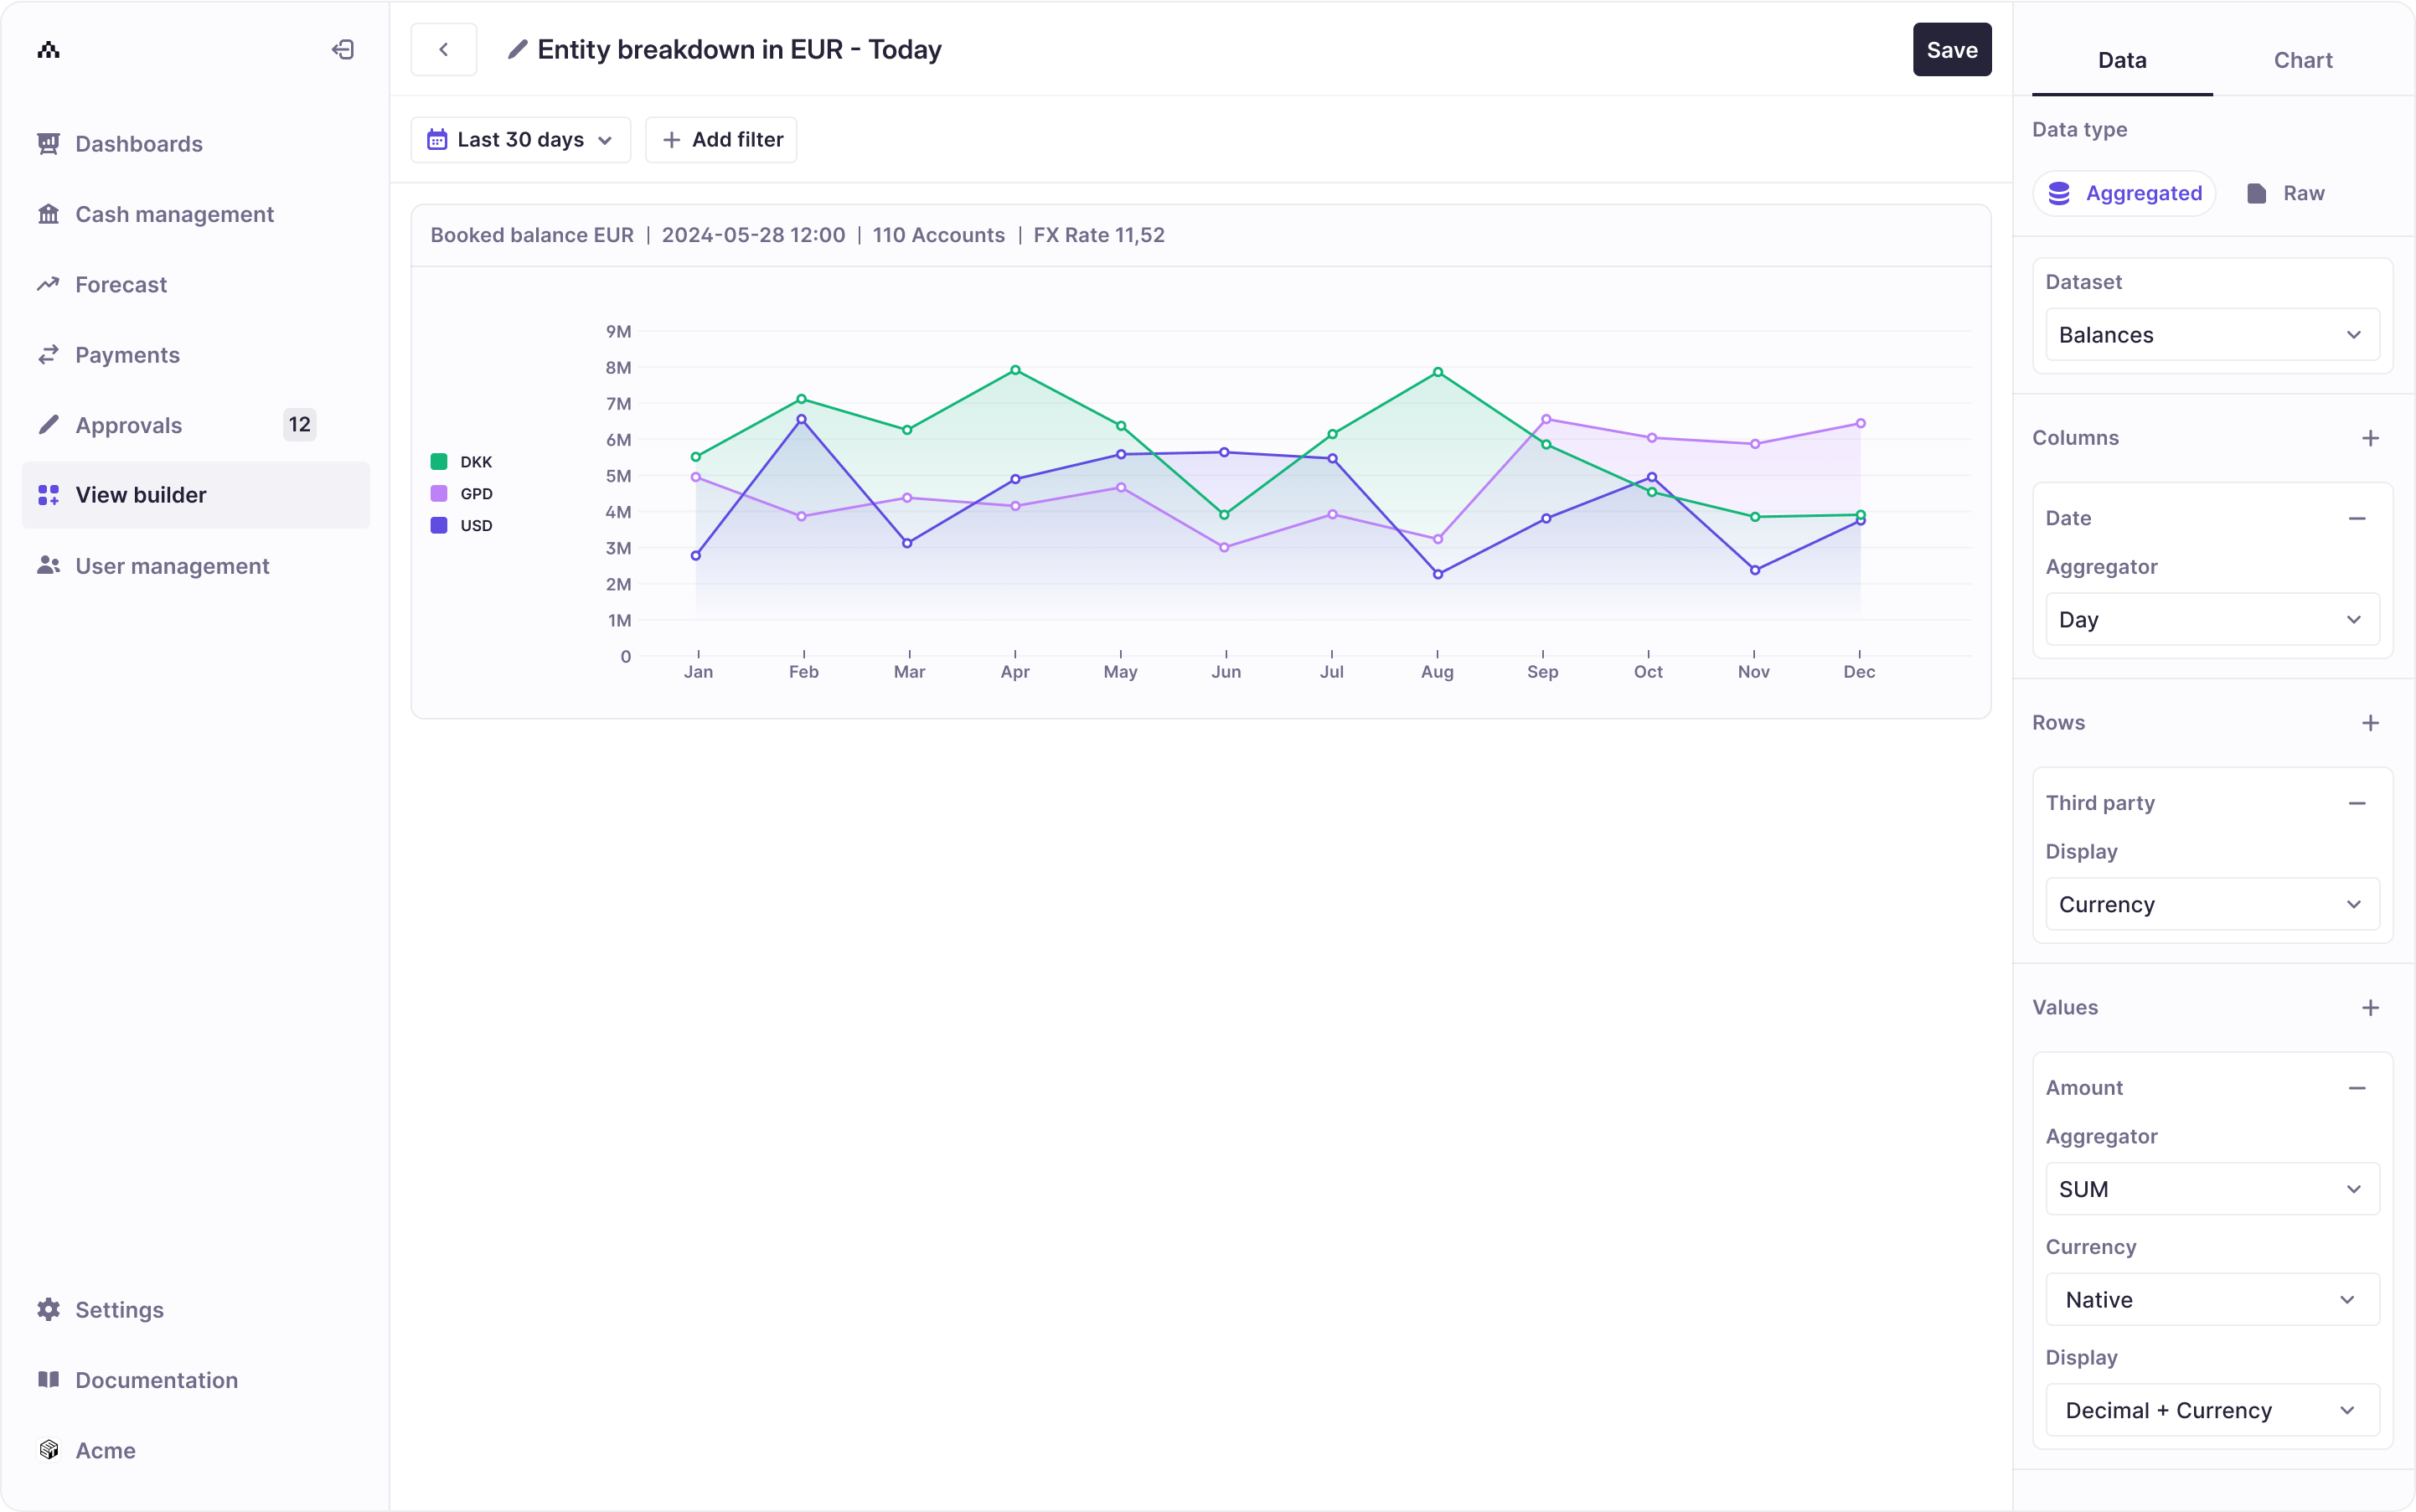Image resolution: width=2416 pixels, height=1512 pixels.
Task: Add a new row with plus icon
Action: pos(2370,723)
